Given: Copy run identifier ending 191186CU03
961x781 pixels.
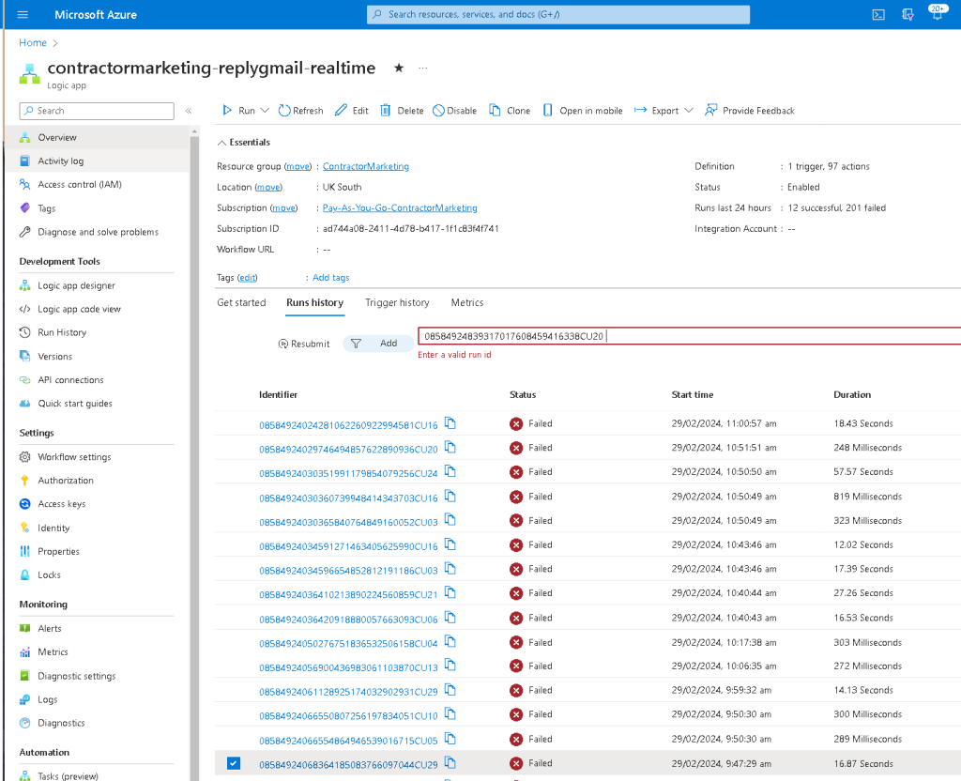Looking at the screenshot, I should click(450, 569).
